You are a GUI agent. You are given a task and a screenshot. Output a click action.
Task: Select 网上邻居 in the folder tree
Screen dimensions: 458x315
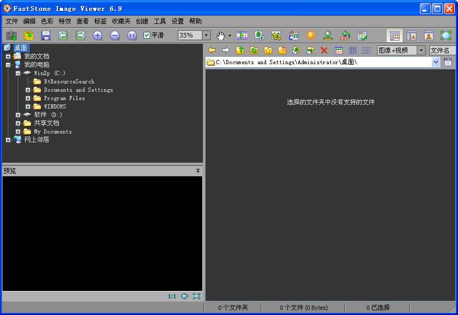click(x=37, y=140)
